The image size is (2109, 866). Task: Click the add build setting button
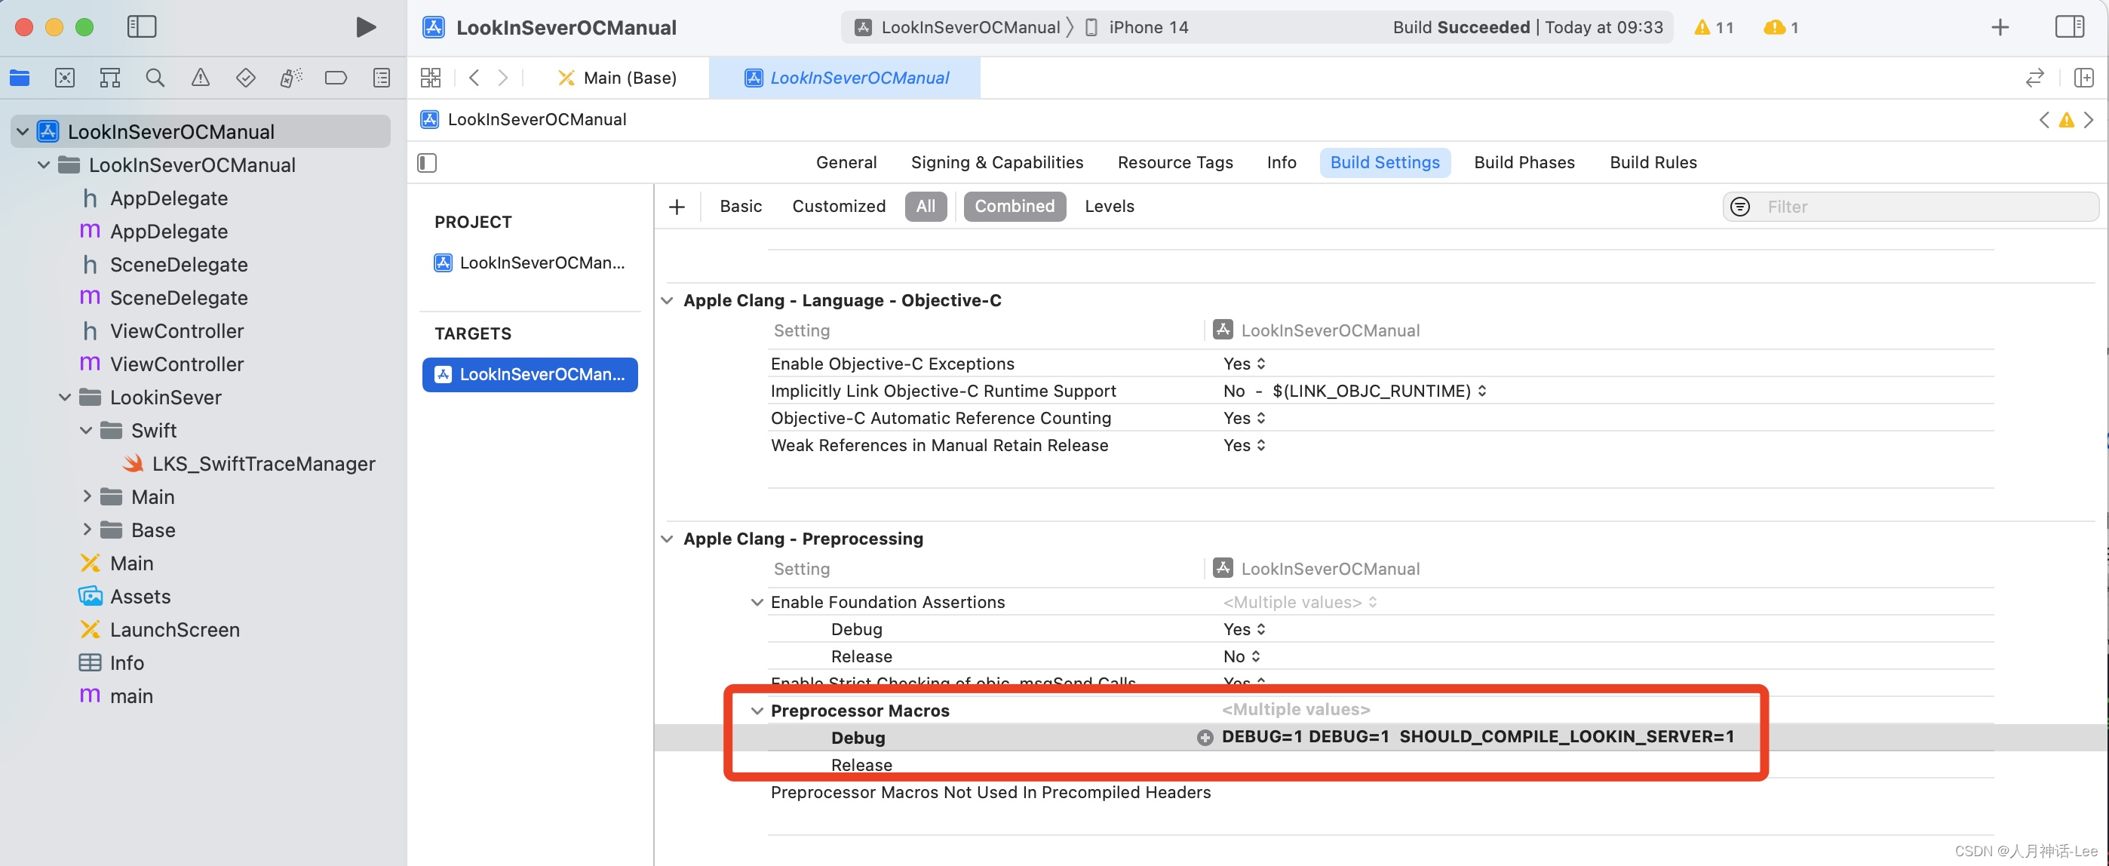(677, 207)
